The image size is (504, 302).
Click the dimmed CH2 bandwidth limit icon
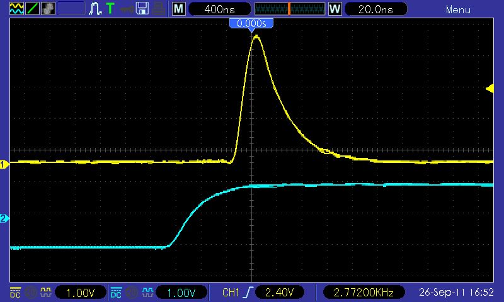click(132, 293)
